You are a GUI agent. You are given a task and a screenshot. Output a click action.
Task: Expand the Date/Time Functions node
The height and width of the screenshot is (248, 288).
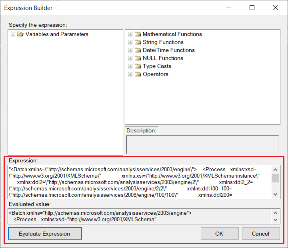pyautogui.click(x=130, y=50)
